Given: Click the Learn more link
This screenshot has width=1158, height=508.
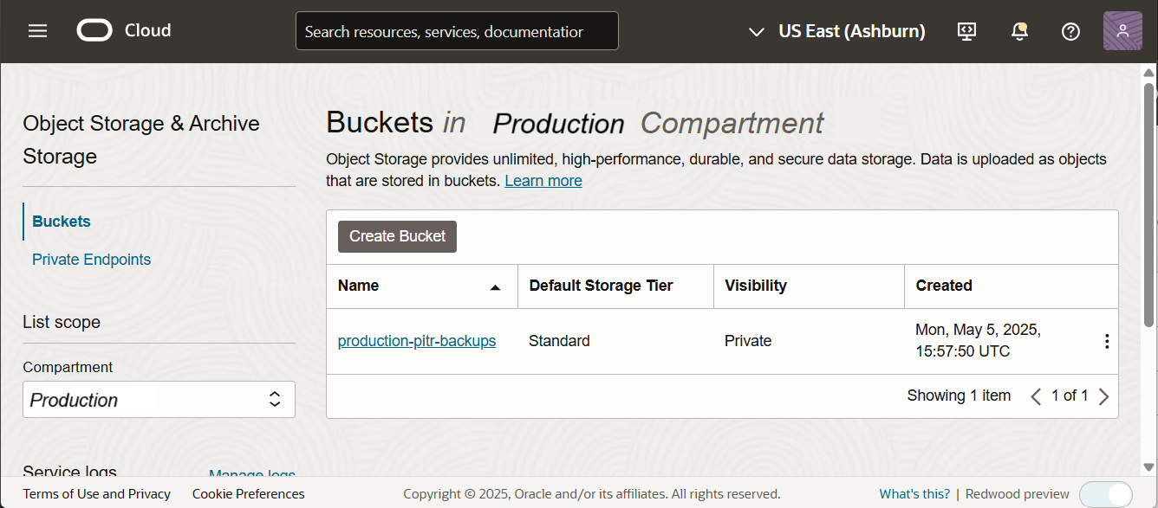Looking at the screenshot, I should click(x=543, y=181).
